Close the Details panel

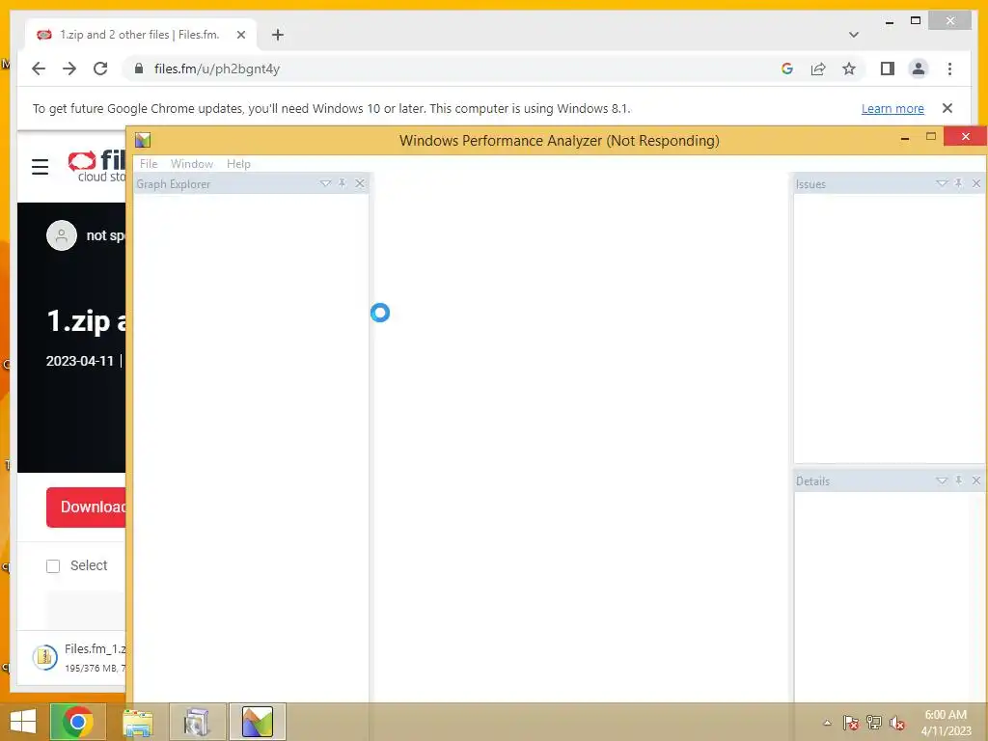[x=976, y=480]
